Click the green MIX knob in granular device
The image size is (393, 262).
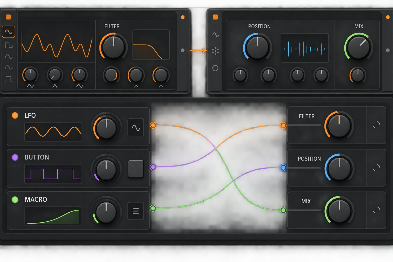pyautogui.click(x=358, y=47)
